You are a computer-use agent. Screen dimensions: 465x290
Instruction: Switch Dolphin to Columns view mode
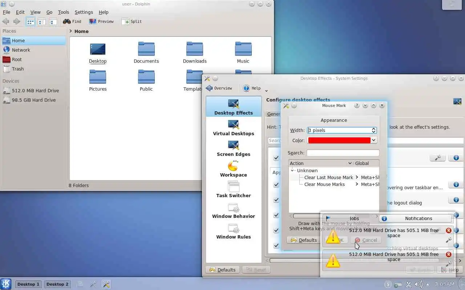click(53, 22)
